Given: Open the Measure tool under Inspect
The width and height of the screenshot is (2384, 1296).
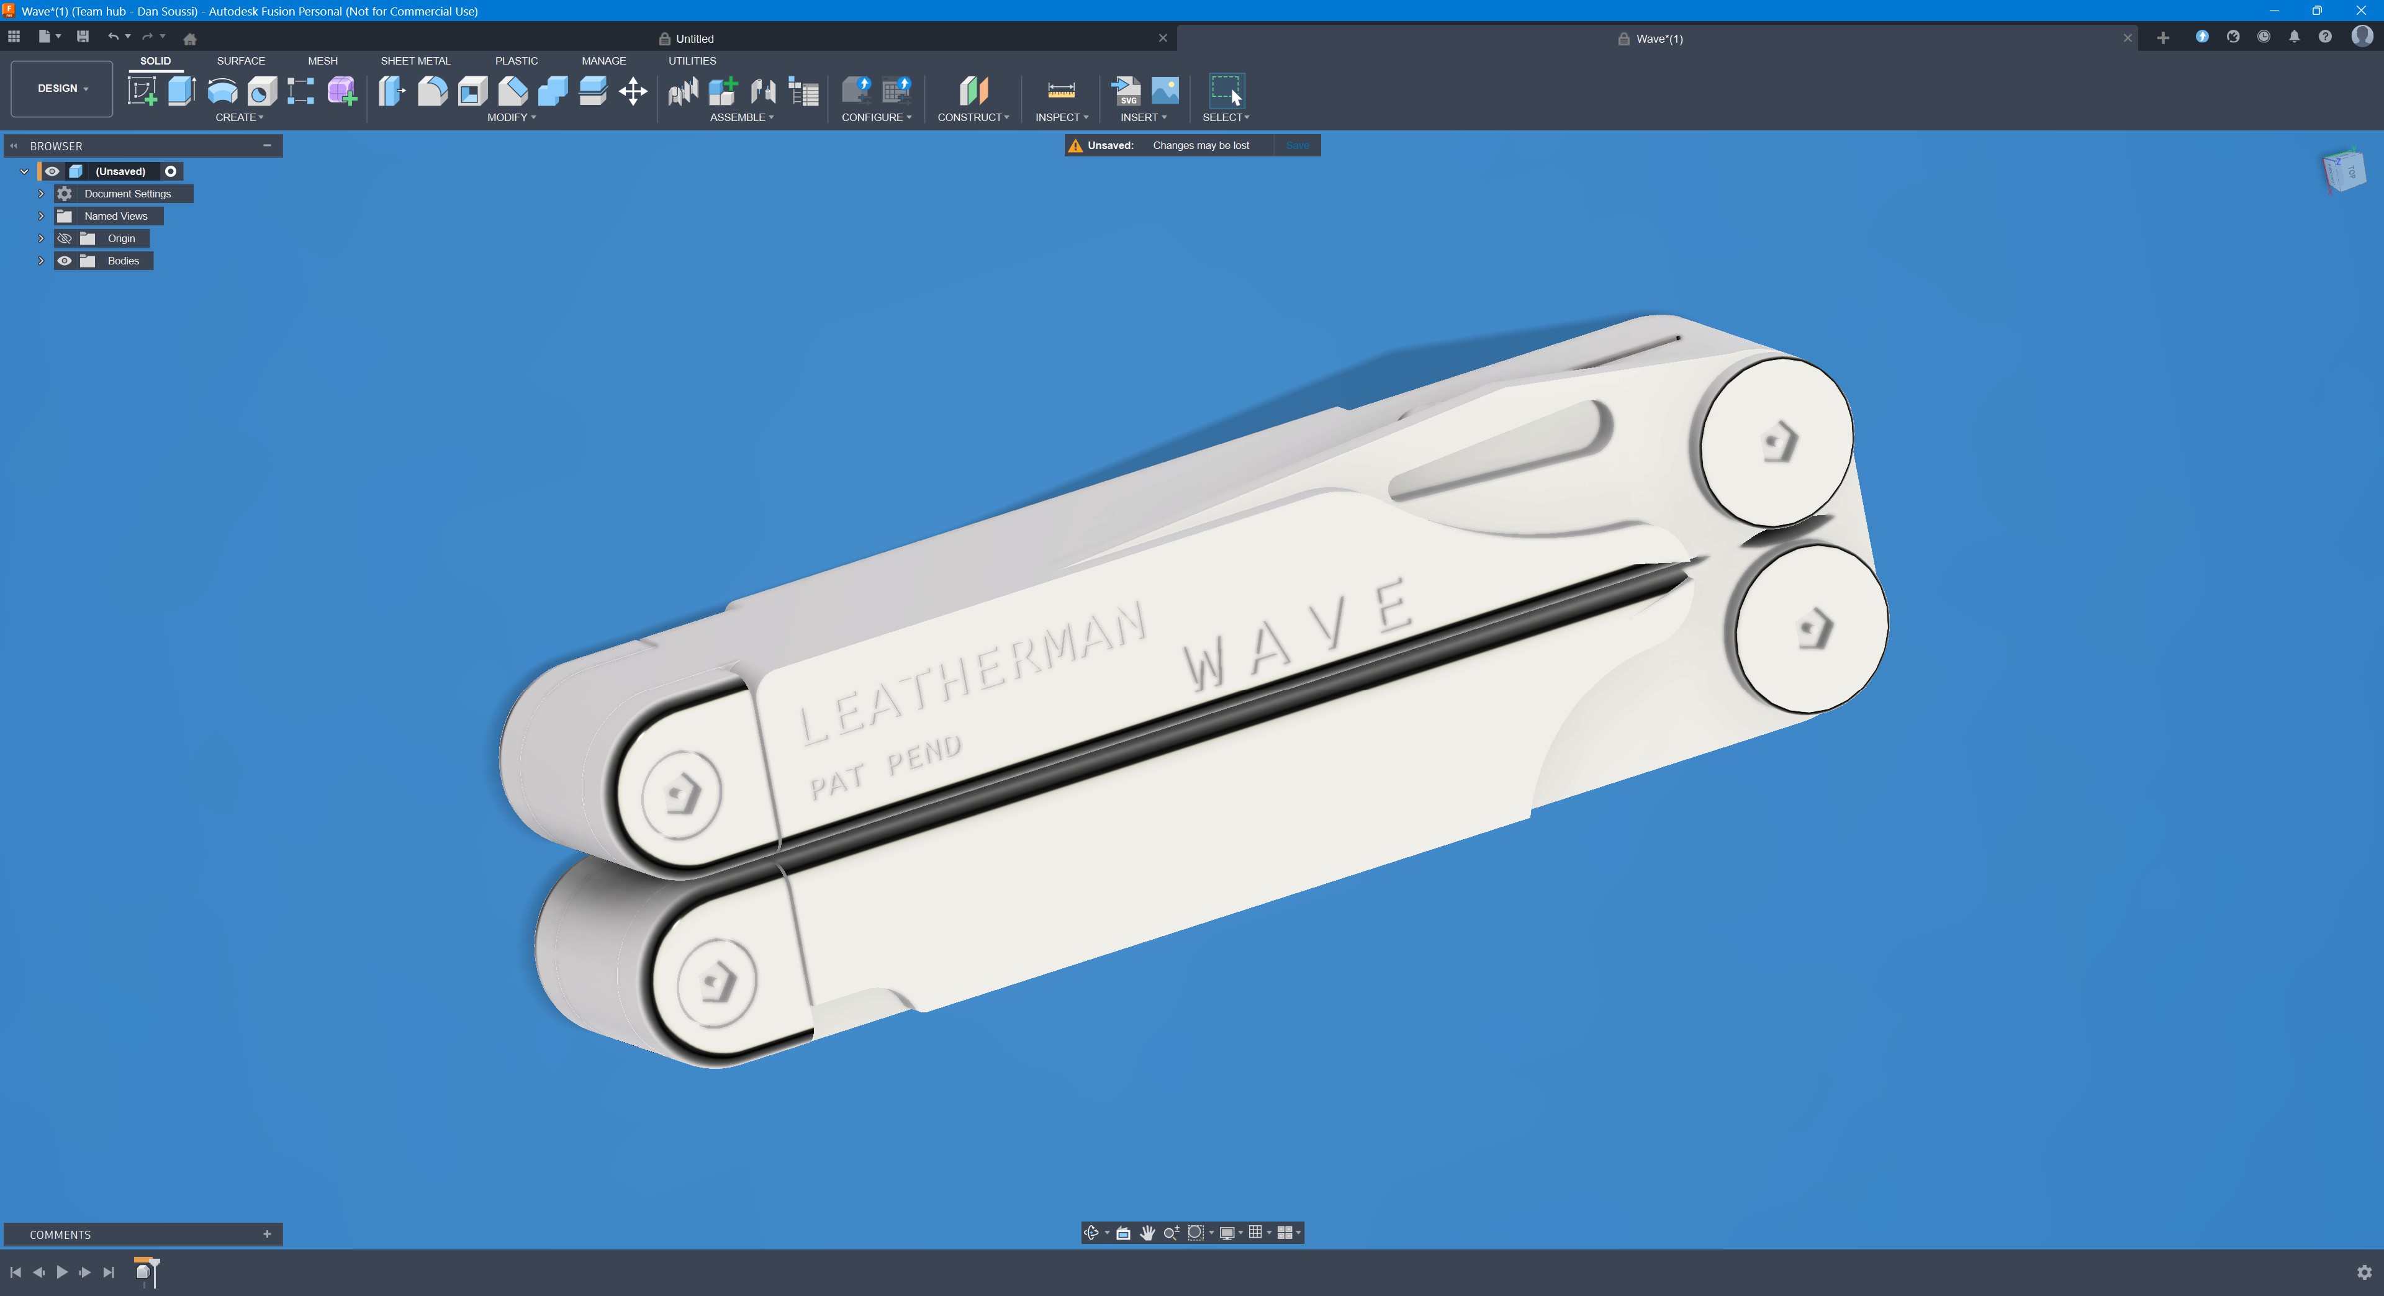Looking at the screenshot, I should 1060,91.
